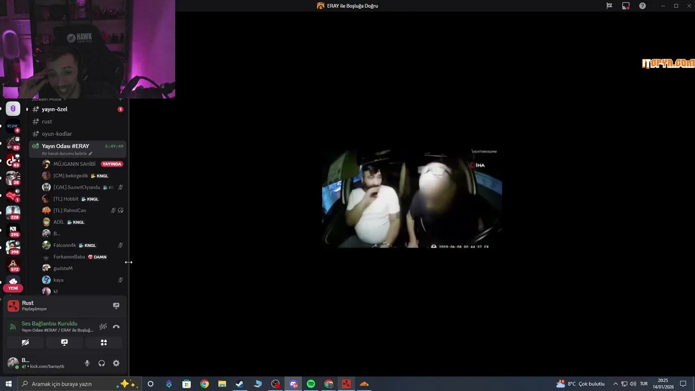Open the activities launcher button
The image size is (695, 391).
tap(104, 343)
